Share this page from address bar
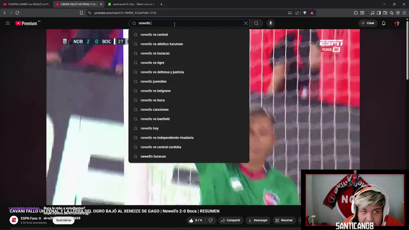The width and height of the screenshot is (409, 230). click(297, 13)
